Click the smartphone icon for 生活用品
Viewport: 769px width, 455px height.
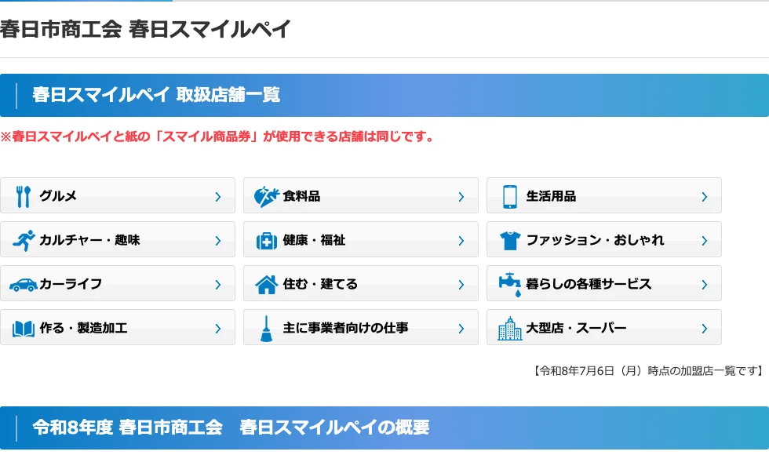[x=510, y=197]
